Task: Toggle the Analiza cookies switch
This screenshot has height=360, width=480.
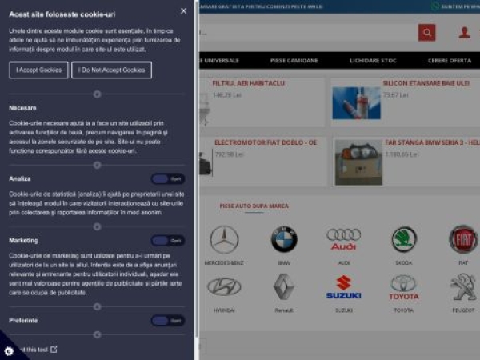Action: pos(168,178)
